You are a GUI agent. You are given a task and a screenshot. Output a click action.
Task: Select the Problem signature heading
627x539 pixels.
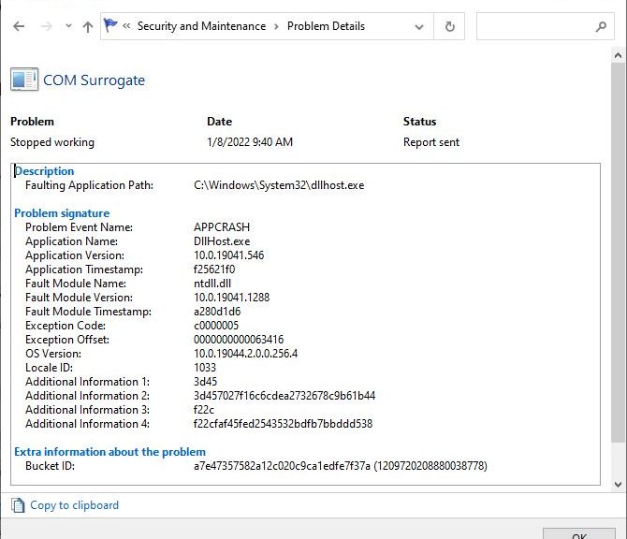coord(62,213)
